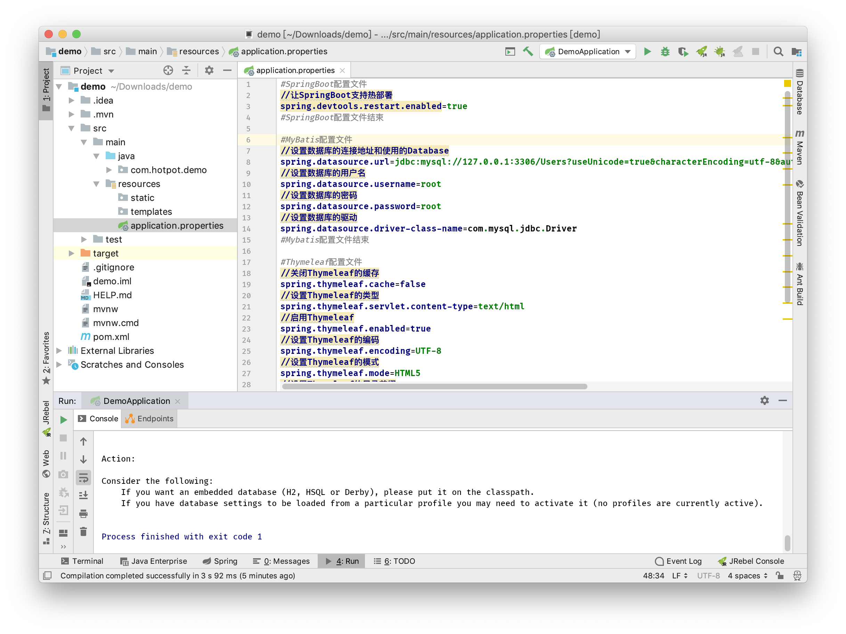Click the locate file crosshair icon in Project panel
The image size is (846, 634).
click(x=168, y=70)
